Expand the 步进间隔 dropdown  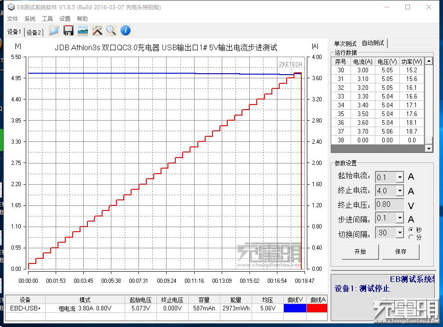pos(400,218)
